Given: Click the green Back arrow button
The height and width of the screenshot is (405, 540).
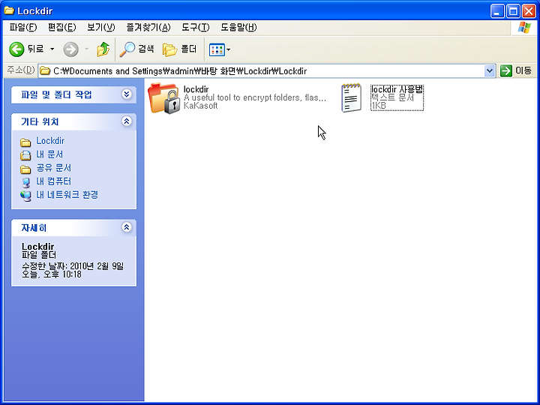Looking at the screenshot, I should tap(16, 49).
